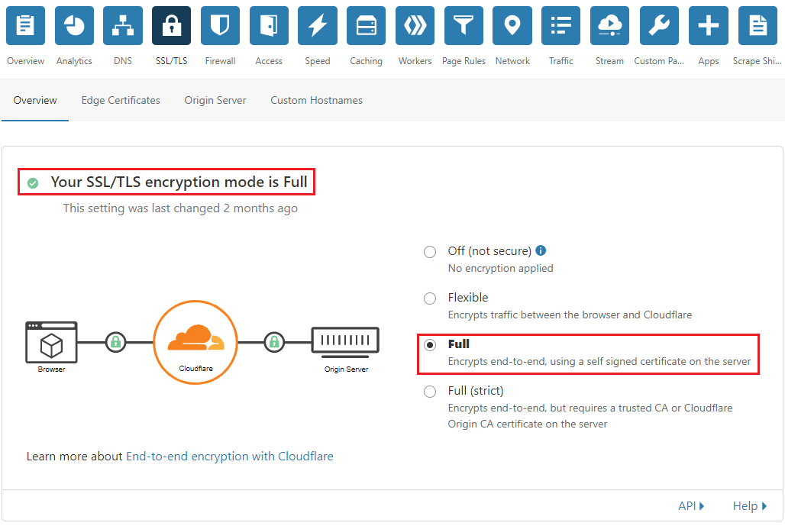Open the Access door icon
The height and width of the screenshot is (526, 785).
click(269, 25)
